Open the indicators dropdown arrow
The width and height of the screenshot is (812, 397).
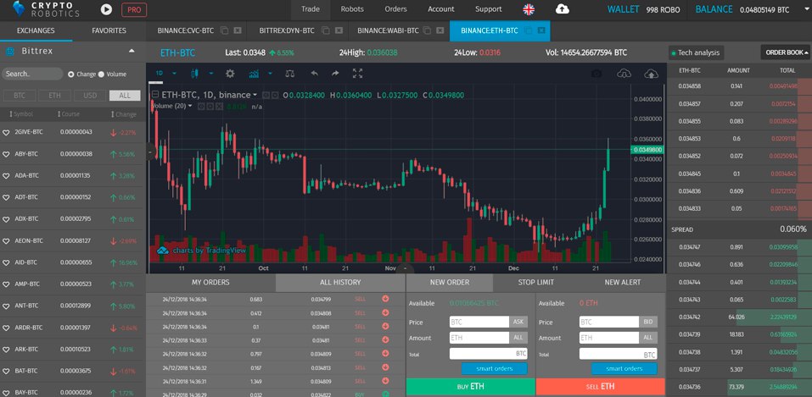tap(270, 74)
